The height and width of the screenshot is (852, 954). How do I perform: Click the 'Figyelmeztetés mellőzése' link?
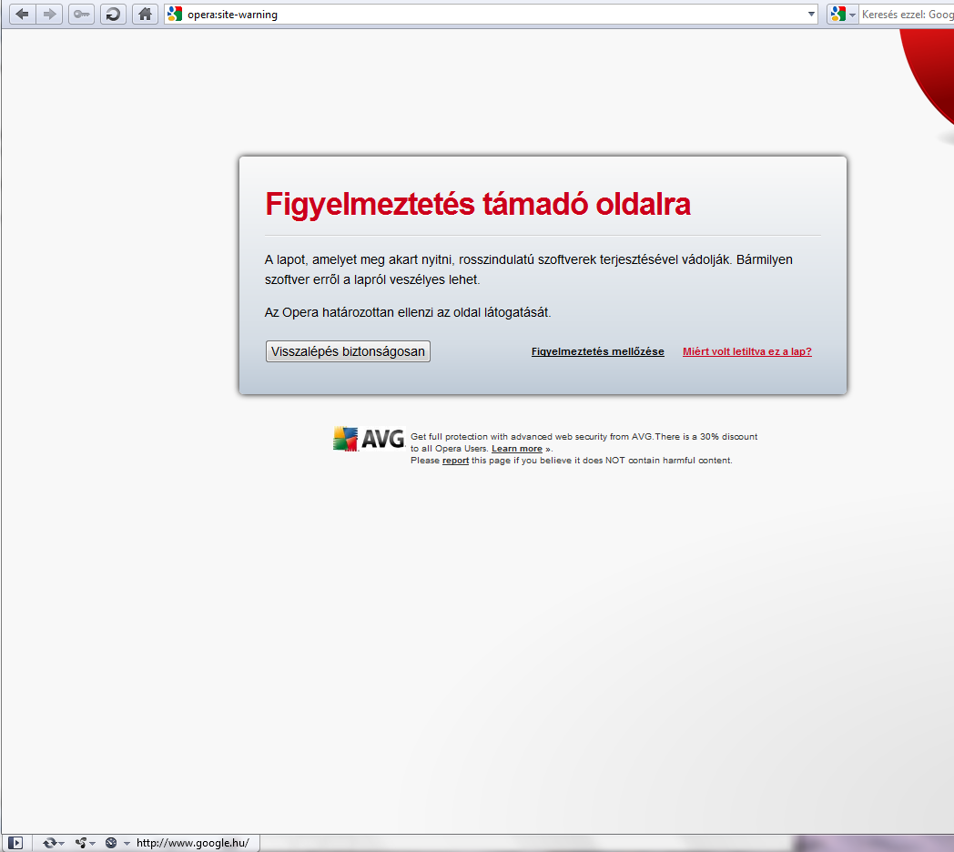point(597,351)
